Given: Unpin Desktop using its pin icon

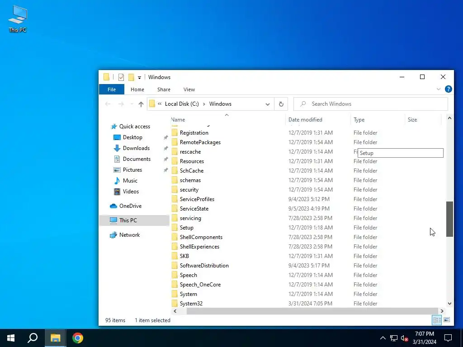Looking at the screenshot, I should tap(165, 137).
